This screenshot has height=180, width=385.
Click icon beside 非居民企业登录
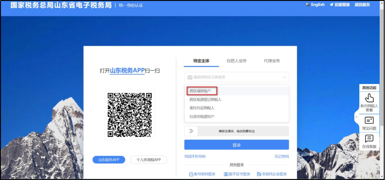(x=259, y=174)
